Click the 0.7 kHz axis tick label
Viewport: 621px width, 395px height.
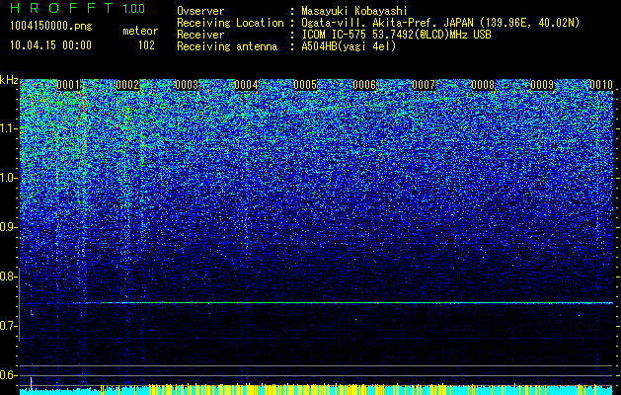click(8, 326)
